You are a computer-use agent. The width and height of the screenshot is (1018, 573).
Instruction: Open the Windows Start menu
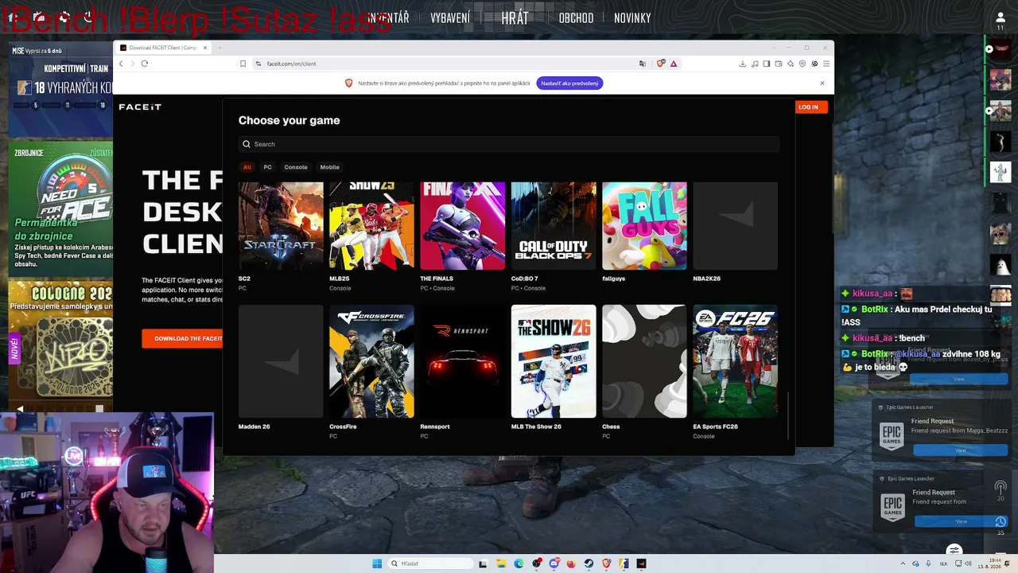coord(377,563)
